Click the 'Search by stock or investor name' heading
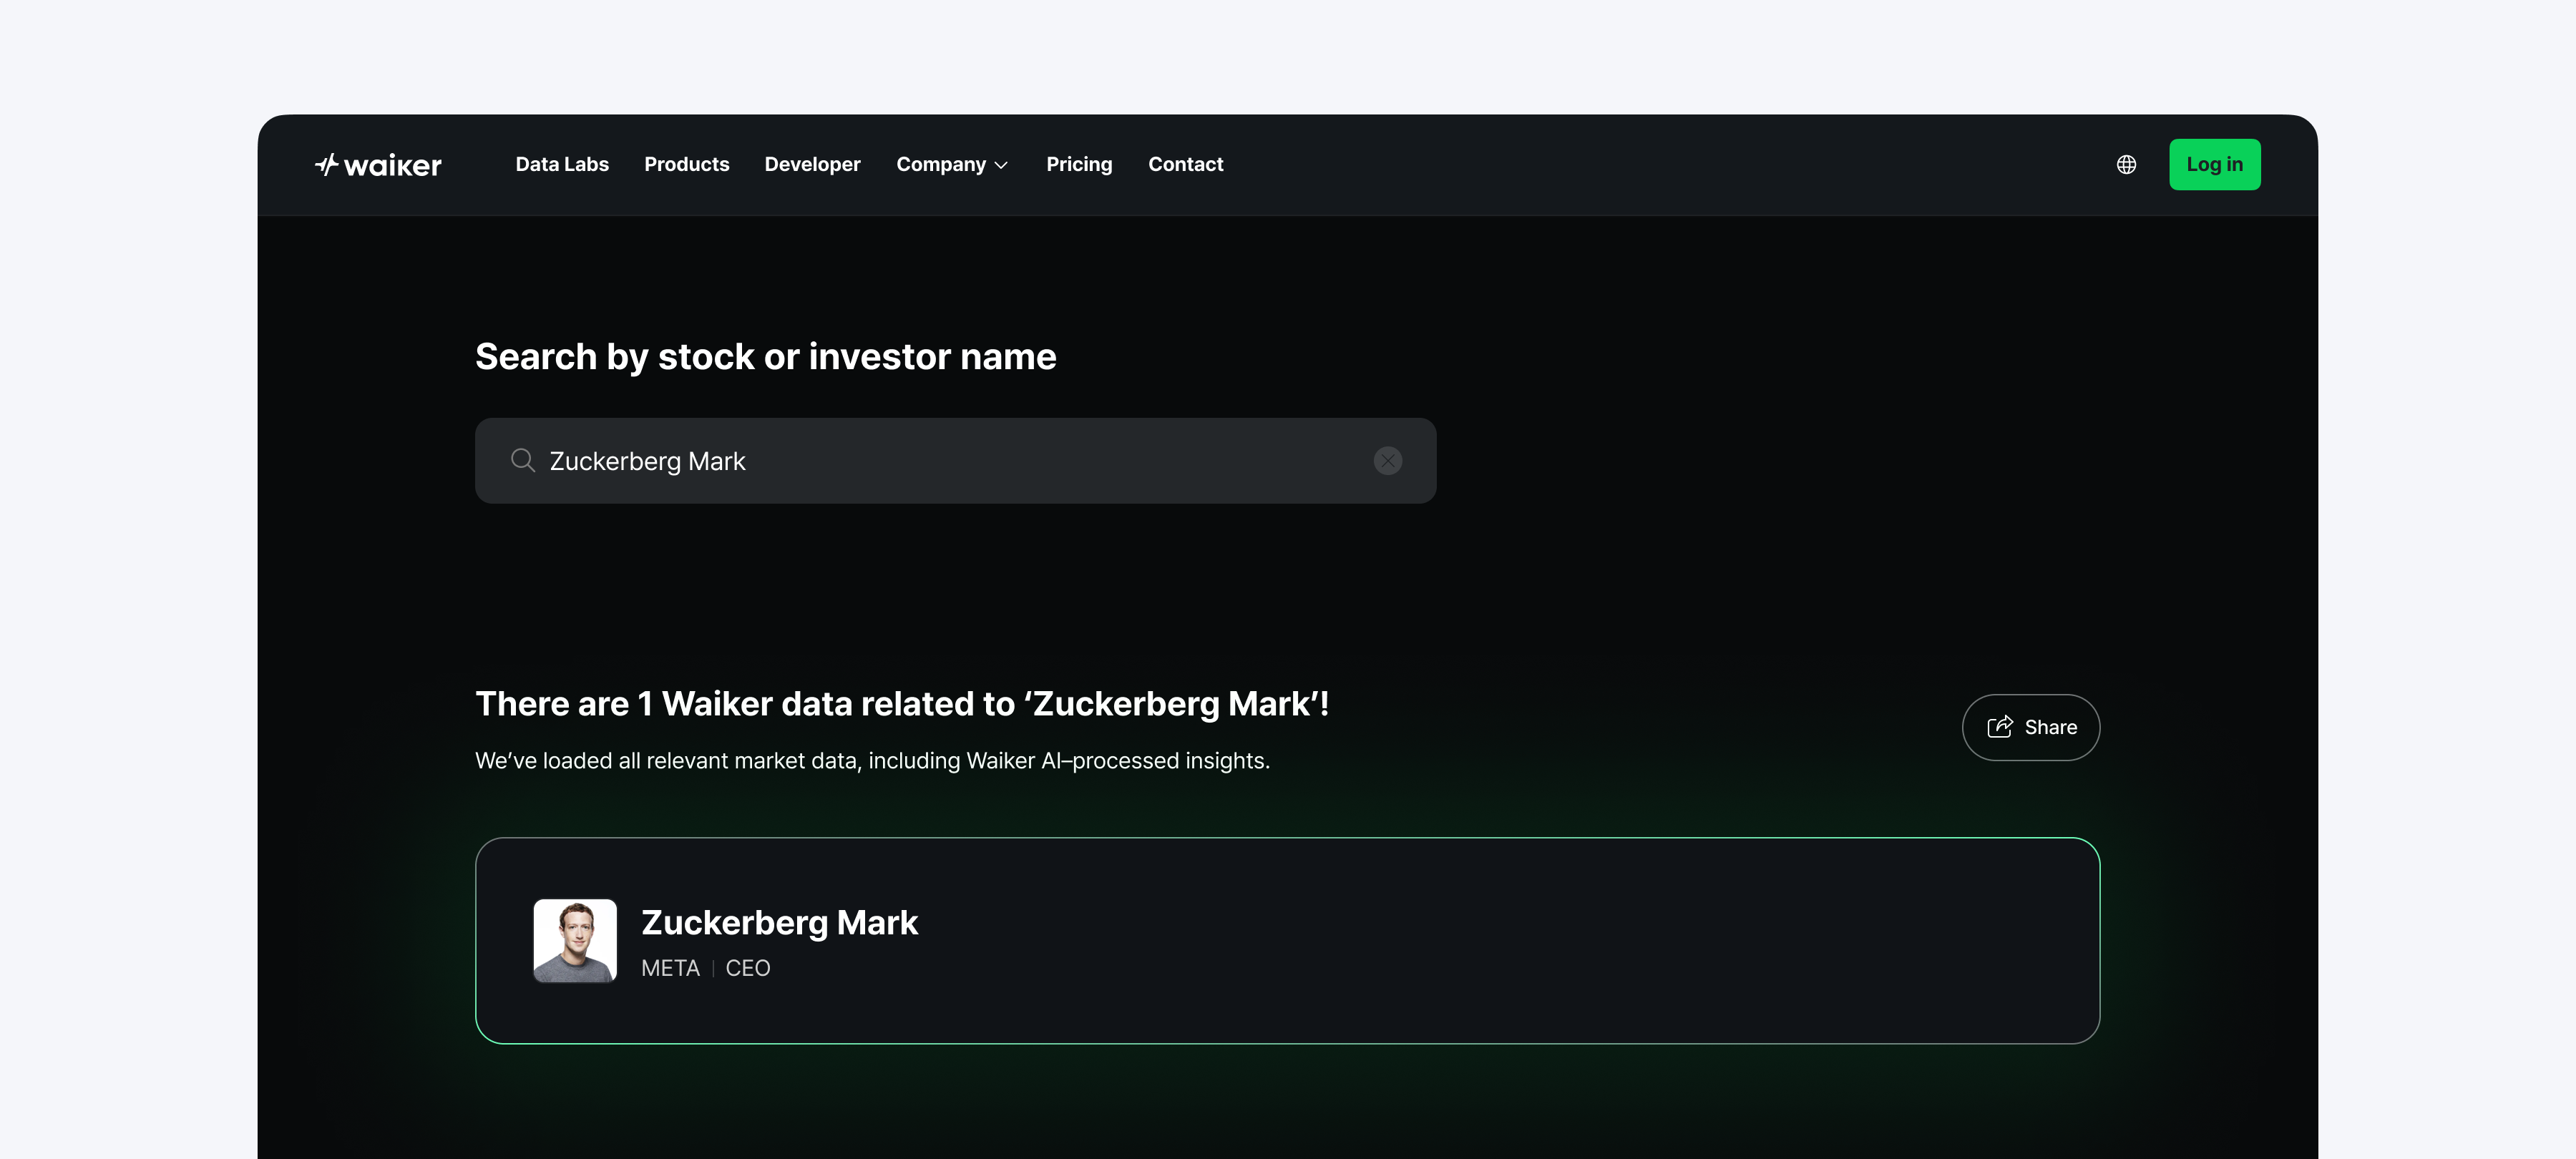 [765, 357]
